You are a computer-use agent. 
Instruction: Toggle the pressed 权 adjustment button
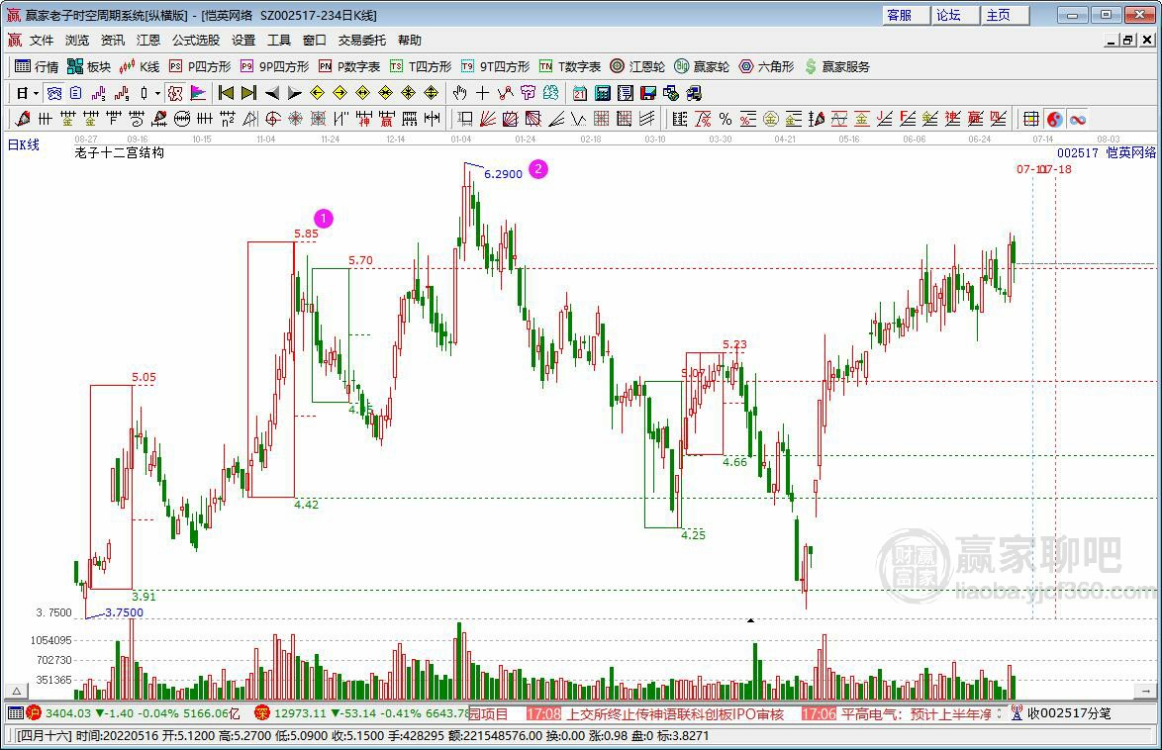(x=175, y=93)
